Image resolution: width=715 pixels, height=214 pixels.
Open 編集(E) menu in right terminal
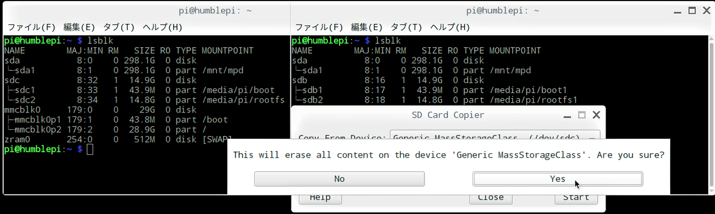[x=367, y=27]
